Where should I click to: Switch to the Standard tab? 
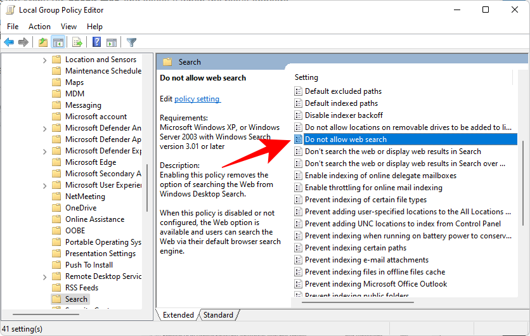[x=218, y=314]
